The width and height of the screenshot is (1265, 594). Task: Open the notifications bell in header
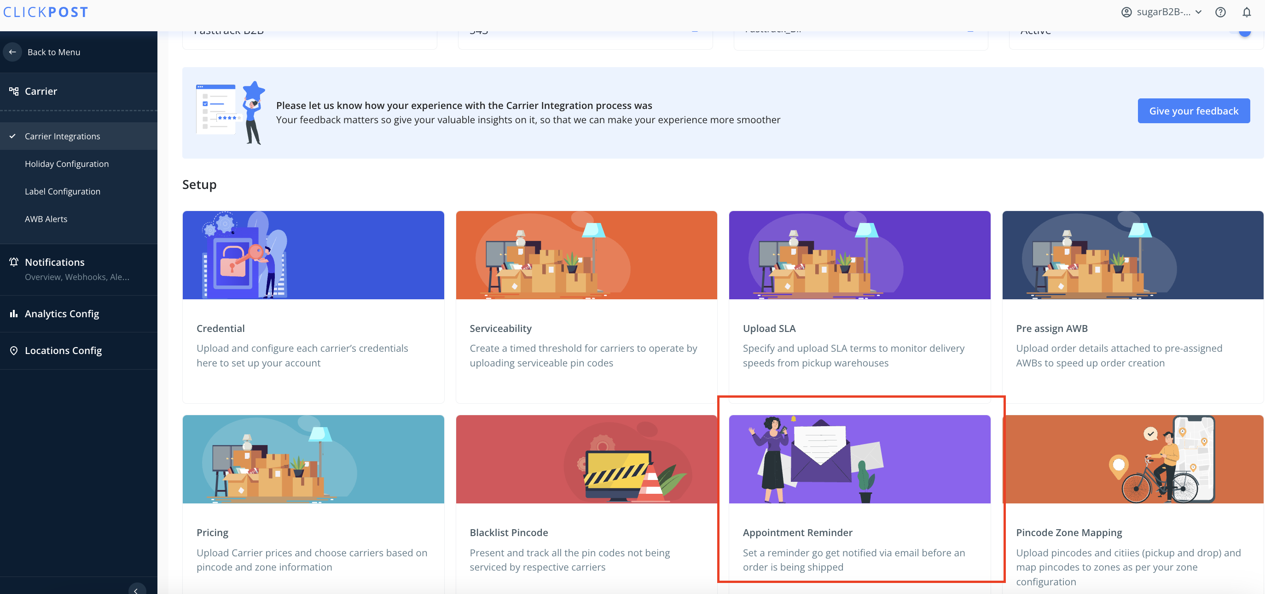click(x=1246, y=12)
